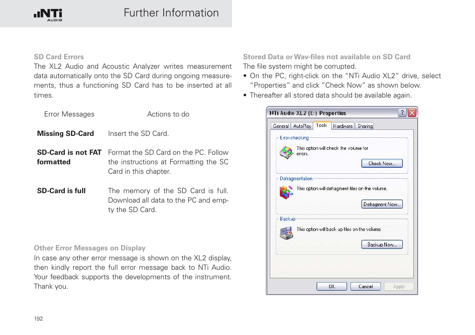Click the 'SD-Card is not FAT formatted' entry
475x335 pixels.
tap(69, 157)
